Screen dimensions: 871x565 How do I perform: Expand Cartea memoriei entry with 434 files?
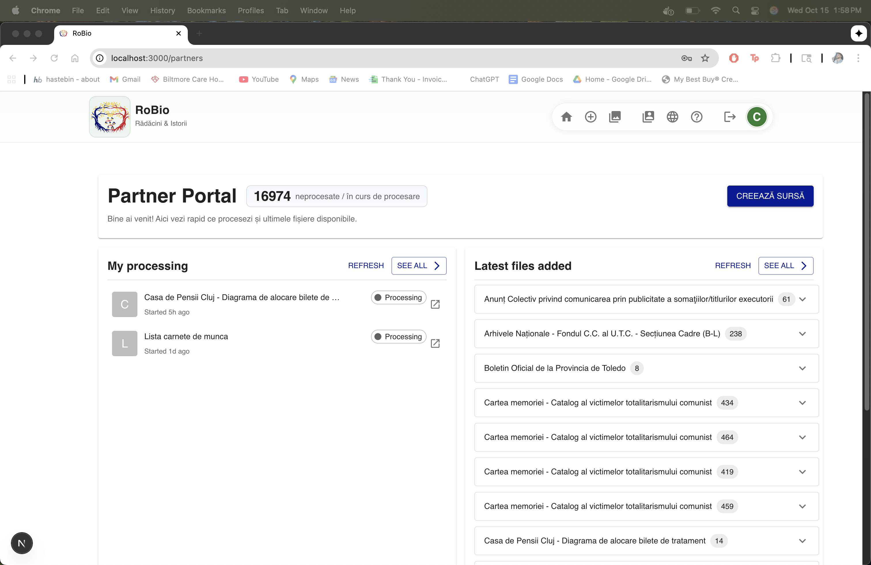point(802,403)
